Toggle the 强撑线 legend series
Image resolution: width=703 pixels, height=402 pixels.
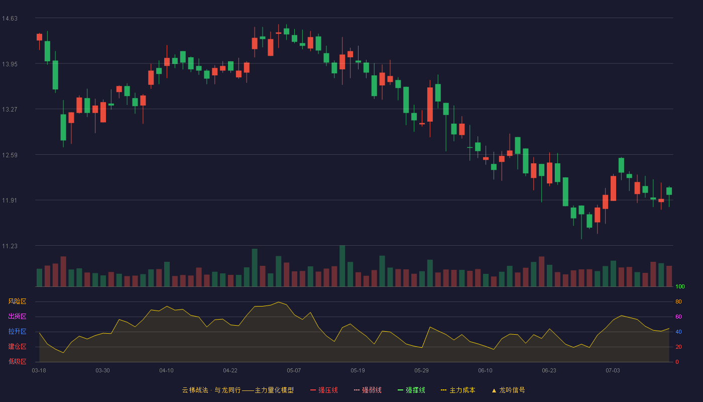pos(411,390)
